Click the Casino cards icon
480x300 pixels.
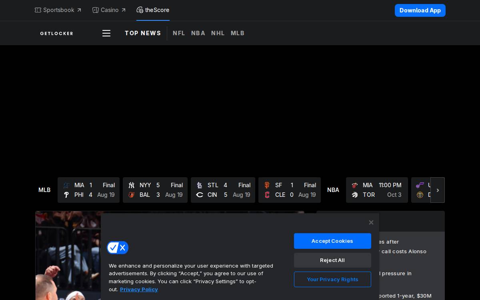(x=96, y=10)
